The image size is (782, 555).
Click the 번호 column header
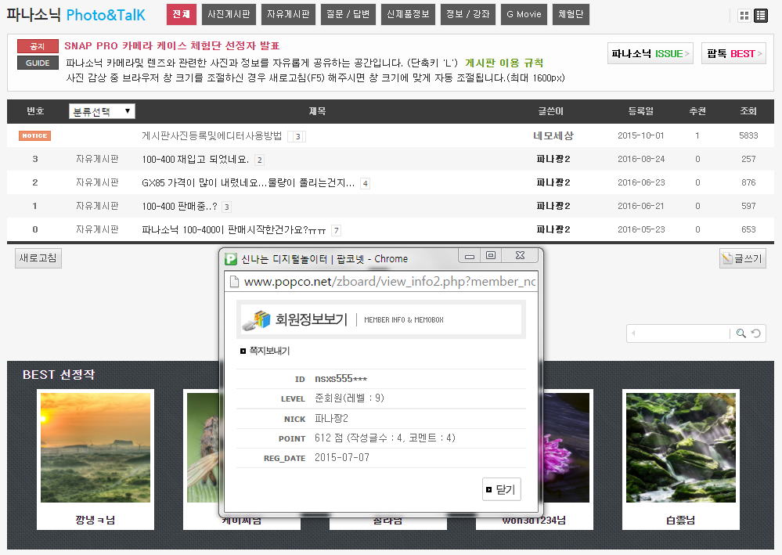click(x=35, y=111)
